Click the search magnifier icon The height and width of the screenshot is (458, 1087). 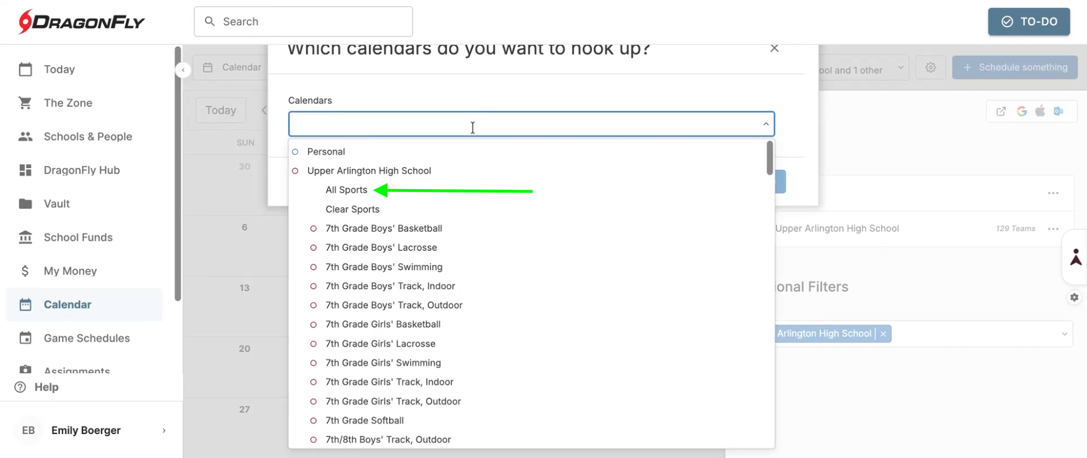[x=210, y=22]
